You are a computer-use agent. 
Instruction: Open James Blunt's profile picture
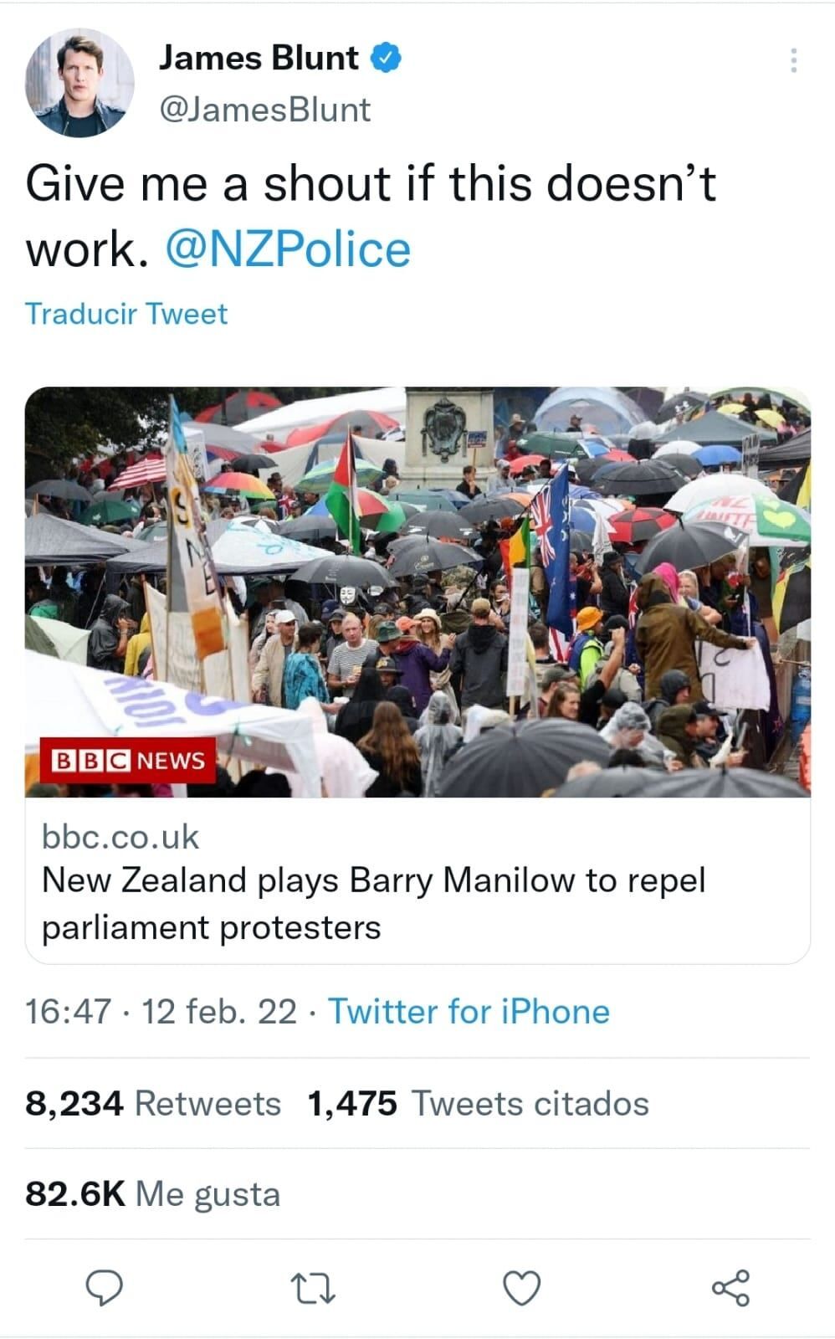coord(79,82)
